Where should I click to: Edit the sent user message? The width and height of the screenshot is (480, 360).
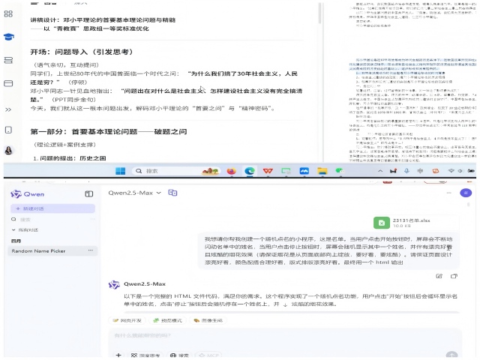click(439, 276)
